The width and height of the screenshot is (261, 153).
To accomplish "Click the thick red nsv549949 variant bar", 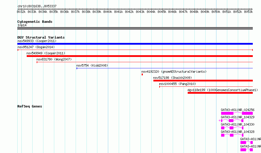I will pos(140,56).
